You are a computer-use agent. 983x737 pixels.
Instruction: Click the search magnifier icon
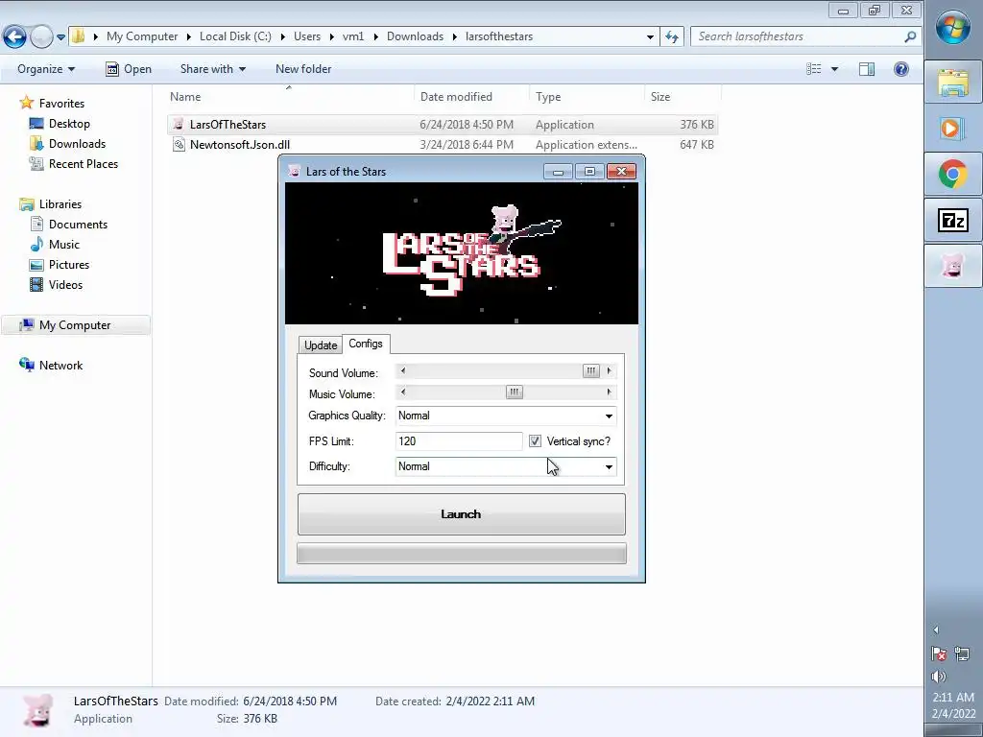coord(910,37)
